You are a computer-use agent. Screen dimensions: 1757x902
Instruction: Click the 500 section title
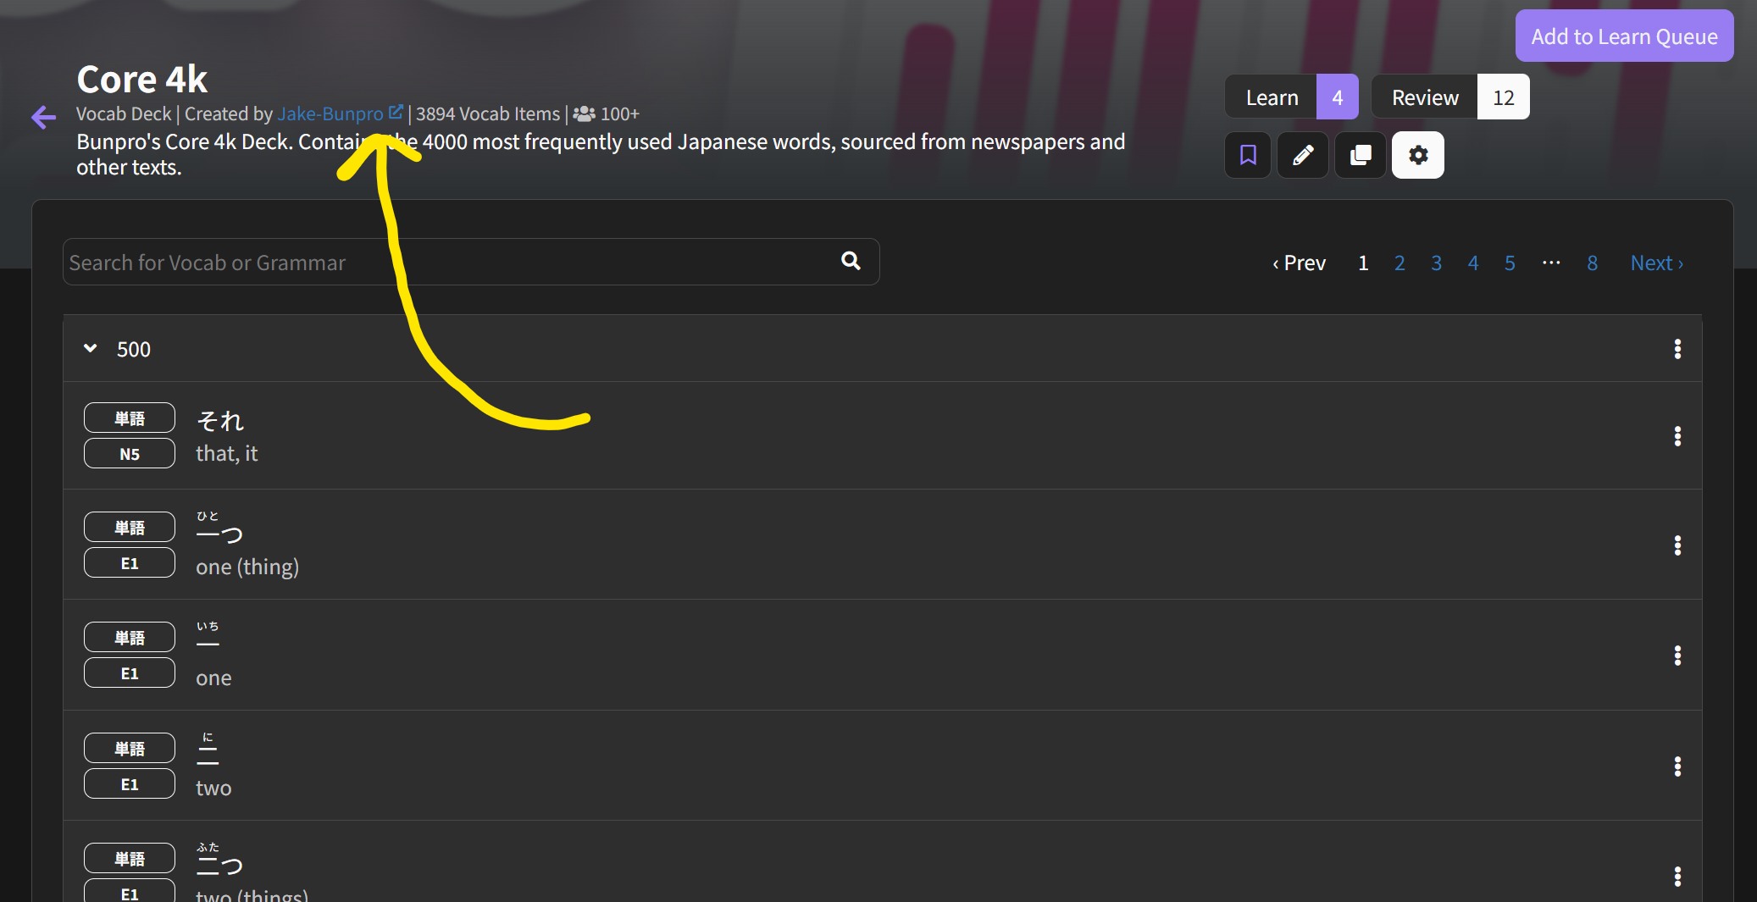pos(134,349)
